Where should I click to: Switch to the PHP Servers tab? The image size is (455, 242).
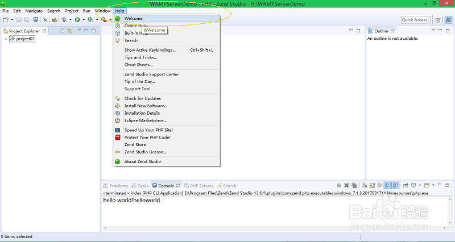(x=198, y=186)
